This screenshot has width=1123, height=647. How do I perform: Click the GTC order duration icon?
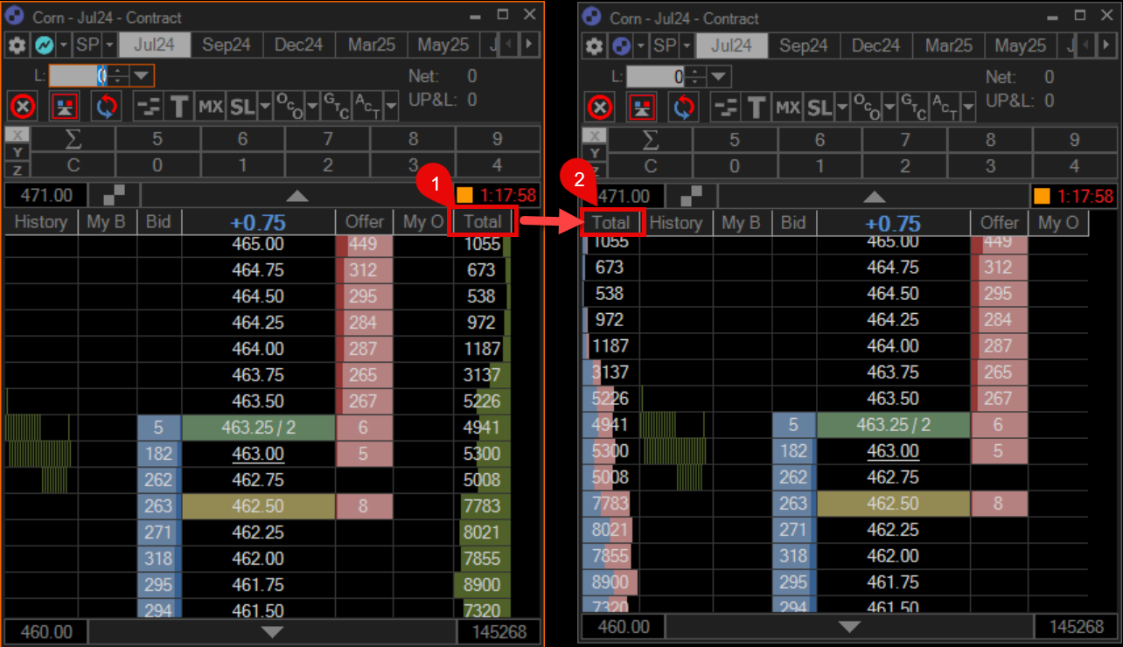[x=337, y=105]
